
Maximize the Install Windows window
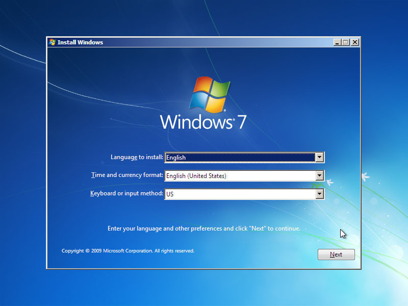coord(346,42)
